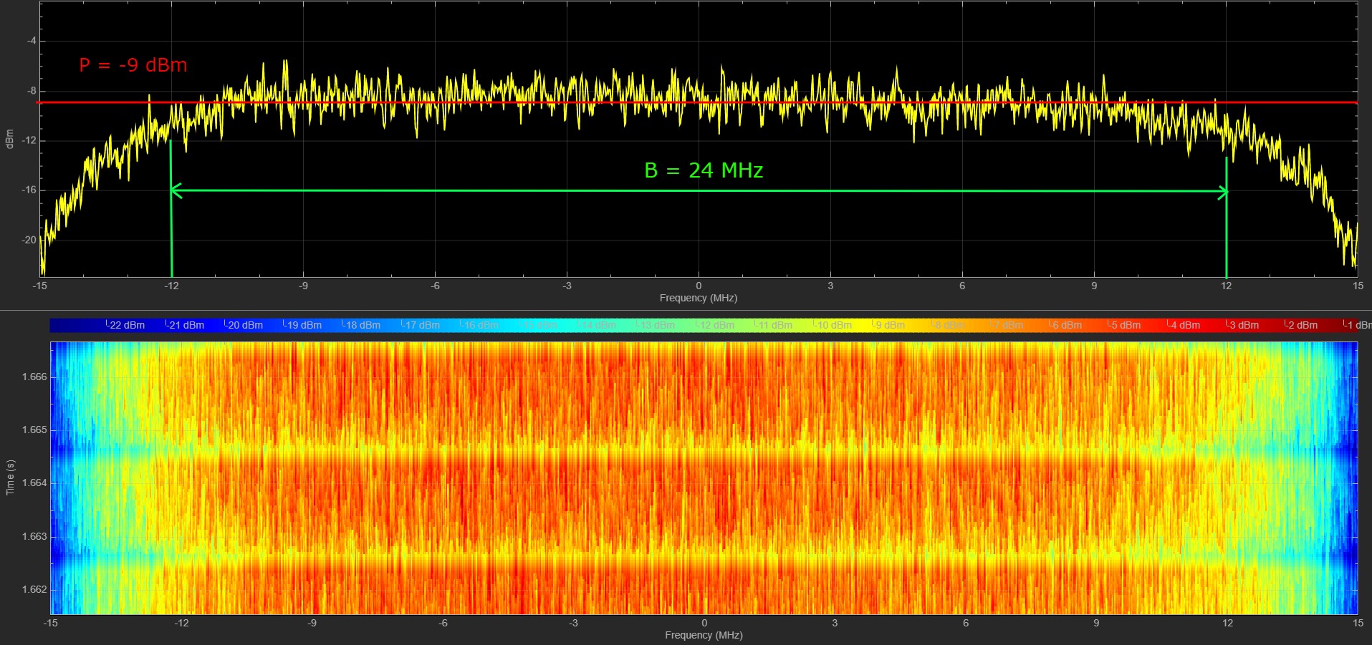Click the -2 dBm color scale label
Image resolution: width=1372 pixels, height=645 pixels.
[x=1302, y=325]
